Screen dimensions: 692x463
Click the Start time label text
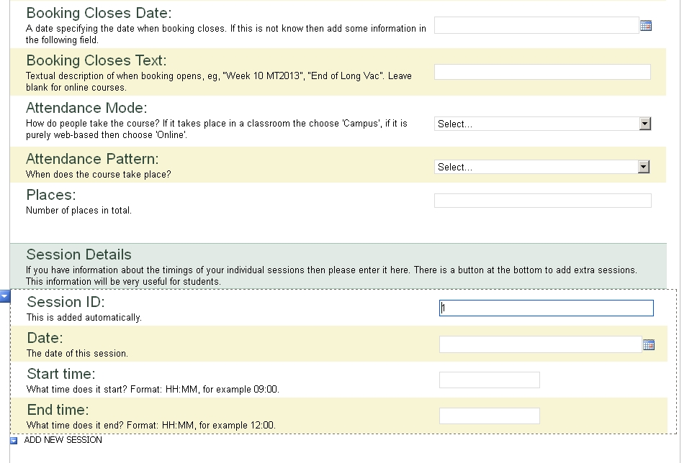61,374
